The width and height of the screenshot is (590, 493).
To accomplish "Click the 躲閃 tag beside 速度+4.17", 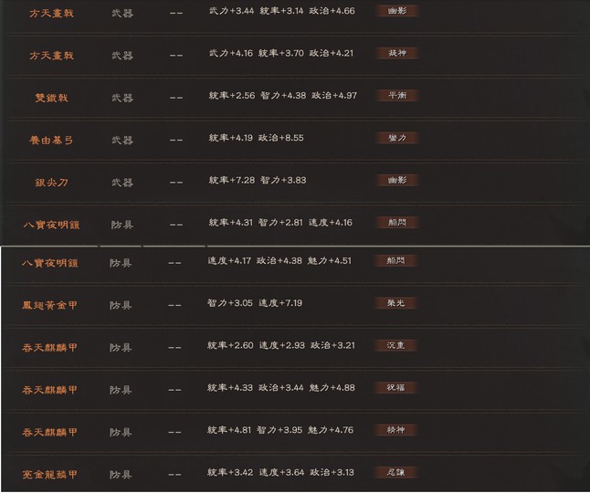I will [395, 260].
